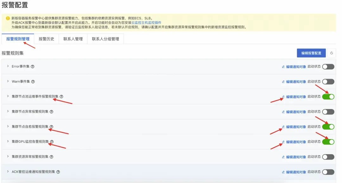The width and height of the screenshot is (342, 183).
Task: Enable the 集群资源异常报警规则集 switch
Action: (x=328, y=157)
